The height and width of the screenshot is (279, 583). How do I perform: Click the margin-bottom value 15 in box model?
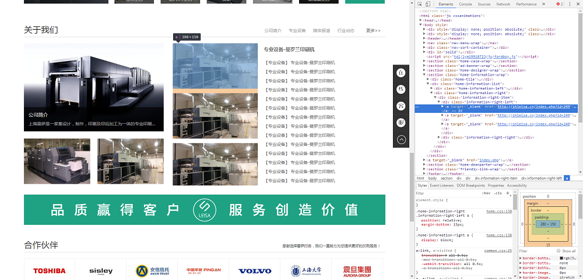(x=548, y=245)
